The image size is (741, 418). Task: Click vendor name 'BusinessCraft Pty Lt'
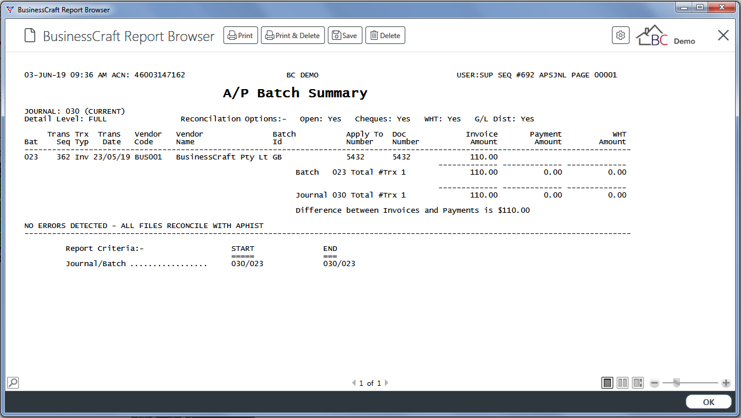(222, 157)
